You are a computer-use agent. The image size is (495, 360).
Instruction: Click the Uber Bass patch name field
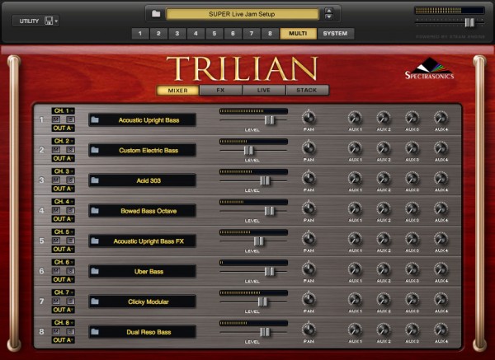143,271
